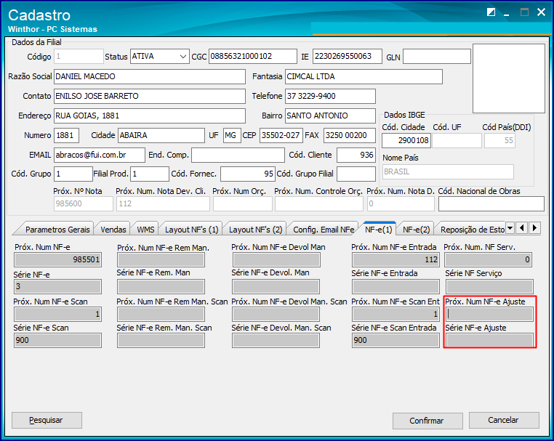Click the Série NF-e Scan Entrada field 900
The width and height of the screenshot is (554, 441).
pyautogui.click(x=396, y=340)
